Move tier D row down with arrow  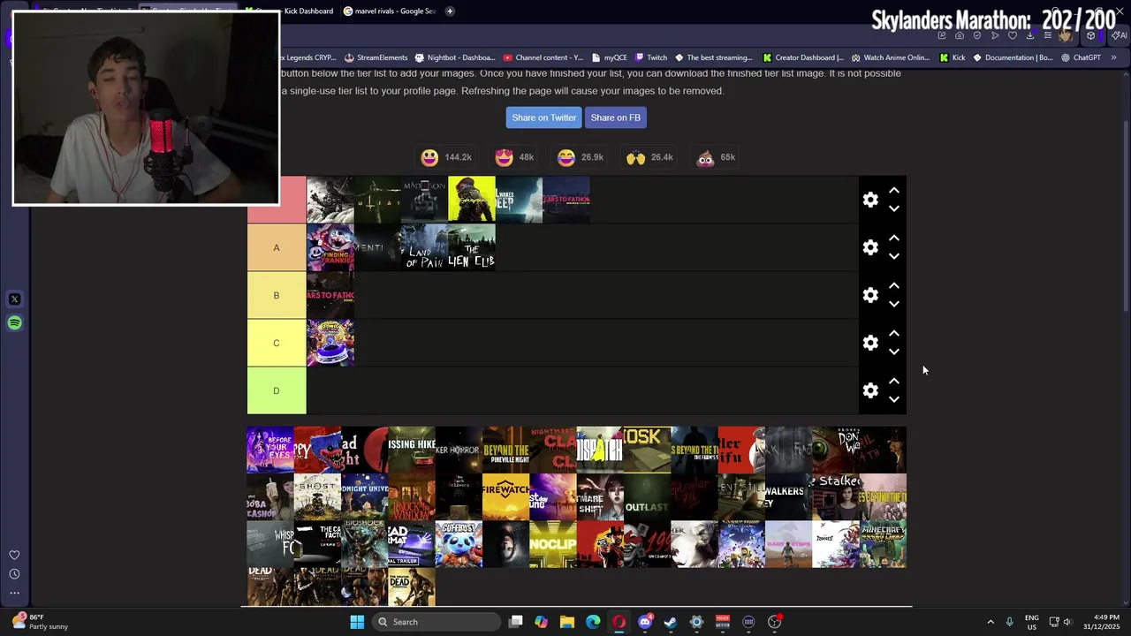[894, 400]
